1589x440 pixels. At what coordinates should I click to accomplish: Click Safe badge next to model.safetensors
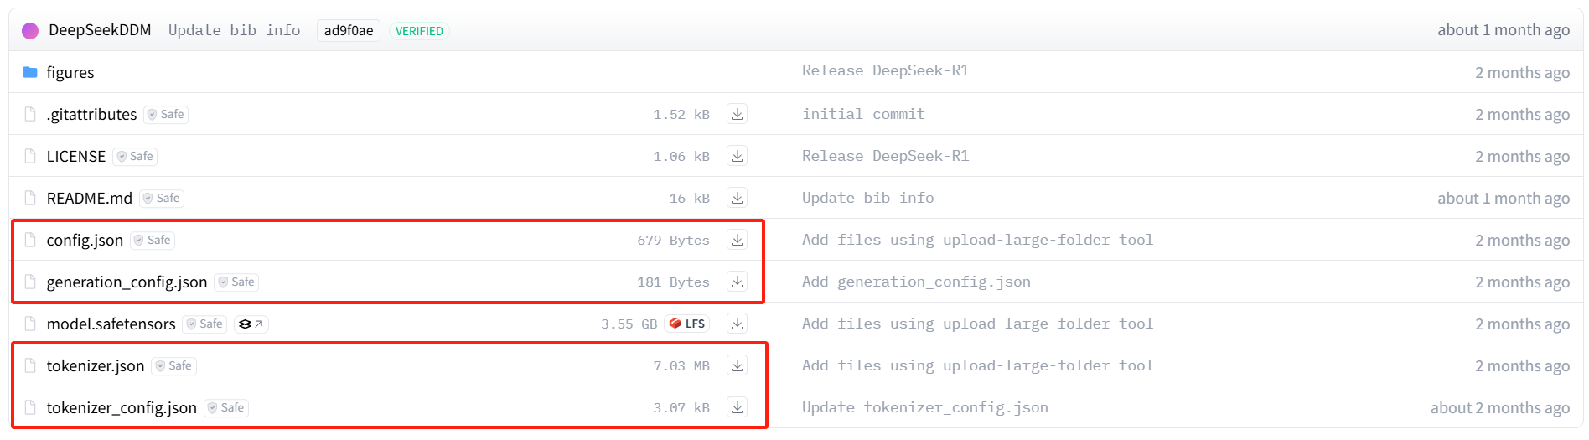click(205, 324)
